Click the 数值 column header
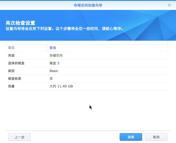The width and height of the screenshot is (176, 143). 53,48
